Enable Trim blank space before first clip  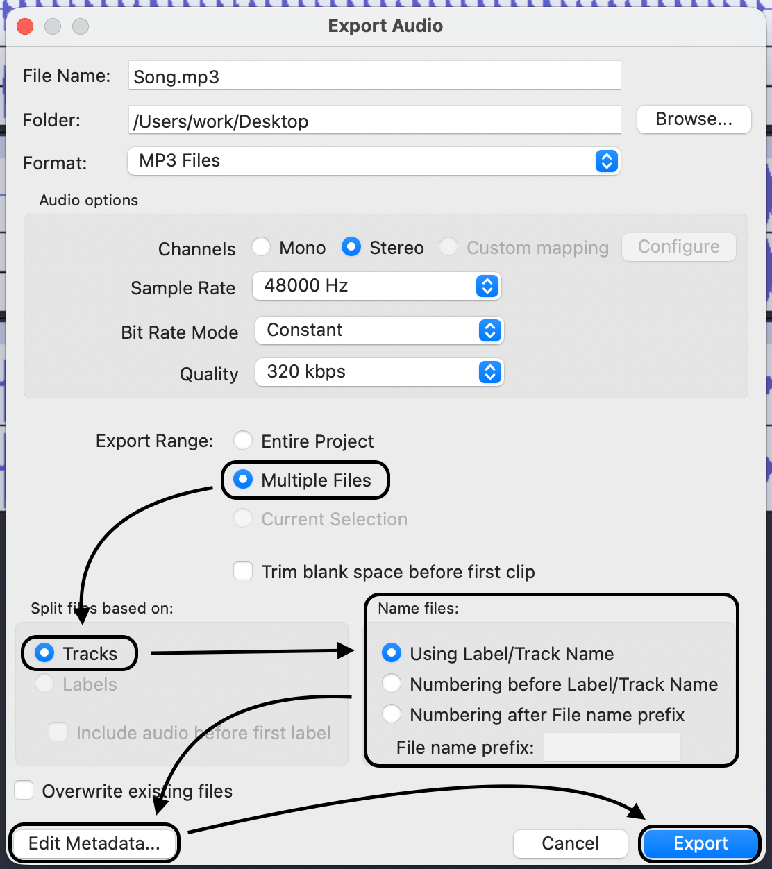point(243,571)
